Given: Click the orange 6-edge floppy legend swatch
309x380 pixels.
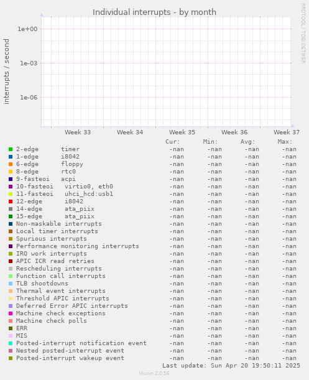Looking at the screenshot, I should point(11,164).
